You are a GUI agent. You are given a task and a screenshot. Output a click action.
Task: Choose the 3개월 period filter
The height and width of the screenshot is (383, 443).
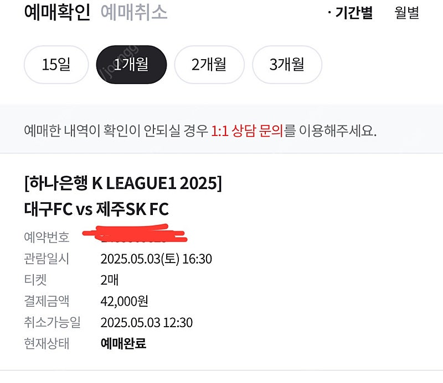coord(287,65)
